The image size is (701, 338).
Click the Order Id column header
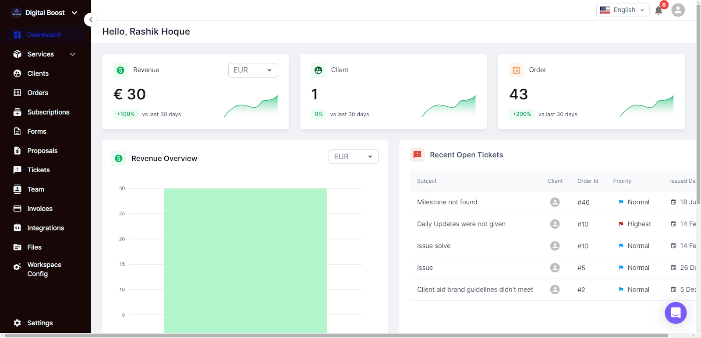[588, 181]
